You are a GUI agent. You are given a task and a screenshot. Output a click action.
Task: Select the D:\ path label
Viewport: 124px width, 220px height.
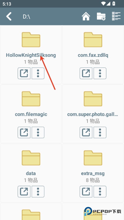tap(27, 17)
